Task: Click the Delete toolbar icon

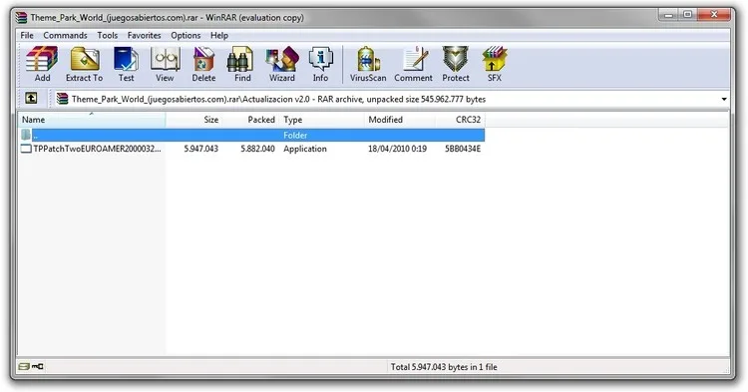Action: (203, 65)
